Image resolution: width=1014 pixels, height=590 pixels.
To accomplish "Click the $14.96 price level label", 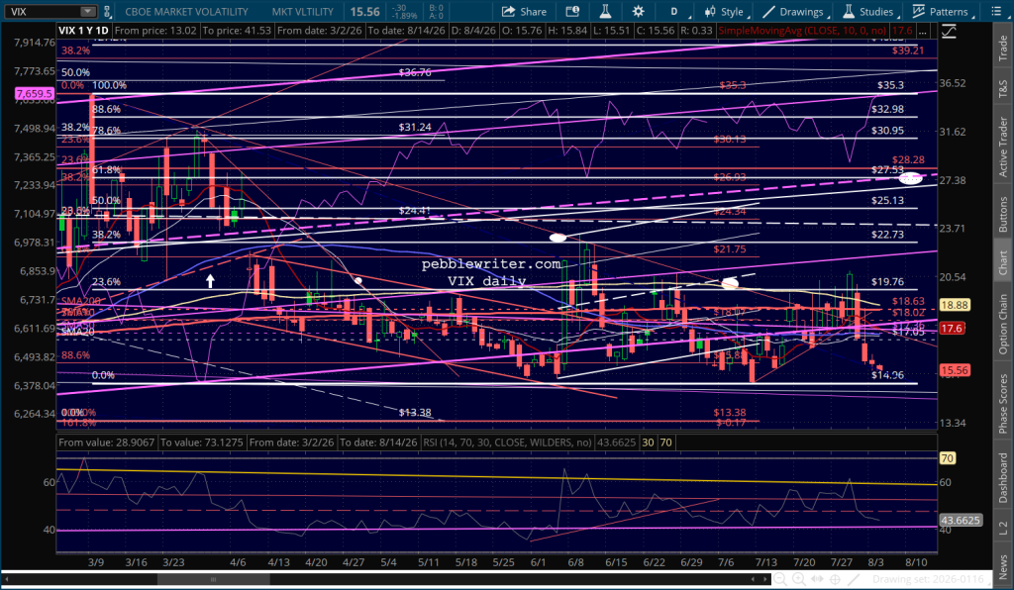I will point(887,375).
